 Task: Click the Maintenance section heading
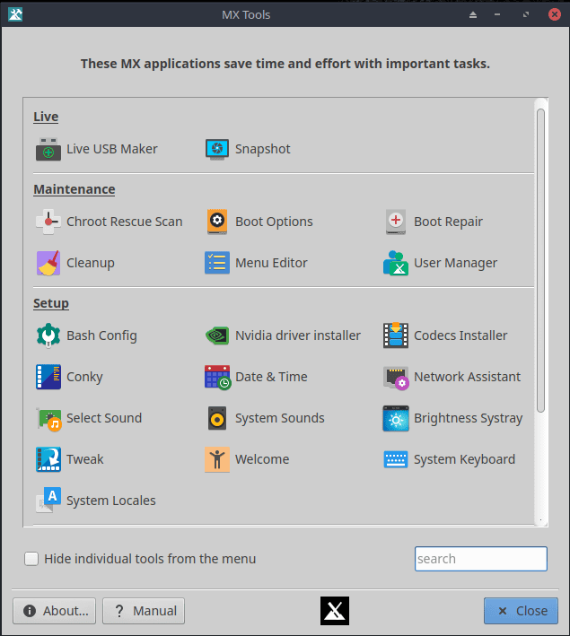pos(75,189)
